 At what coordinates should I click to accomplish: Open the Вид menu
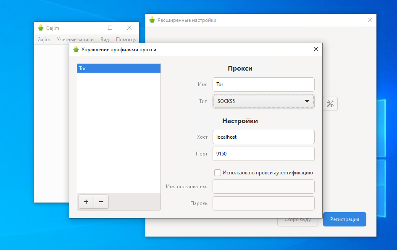tap(104, 39)
